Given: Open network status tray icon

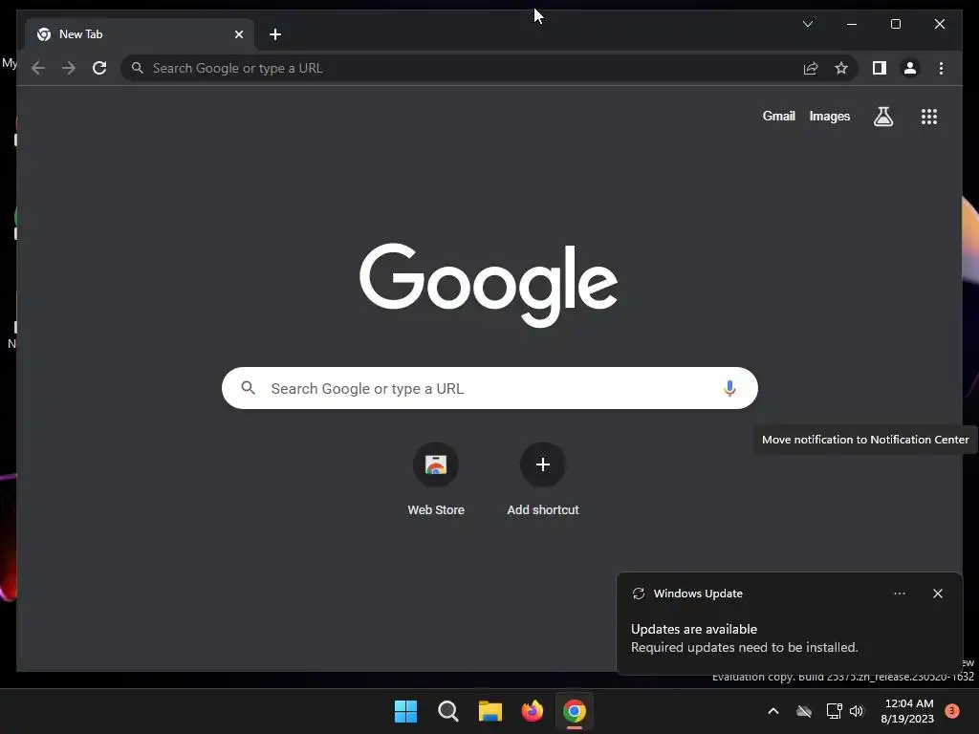Looking at the screenshot, I should tap(834, 711).
